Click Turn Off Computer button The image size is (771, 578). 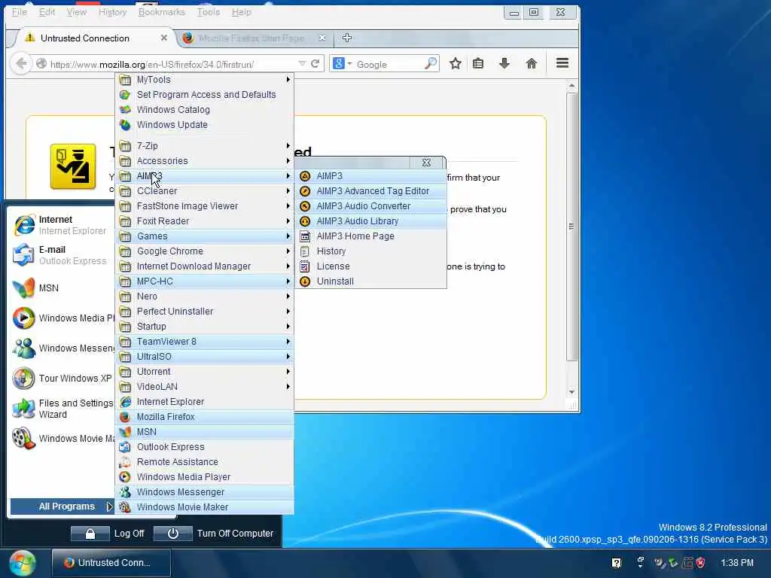click(x=214, y=534)
